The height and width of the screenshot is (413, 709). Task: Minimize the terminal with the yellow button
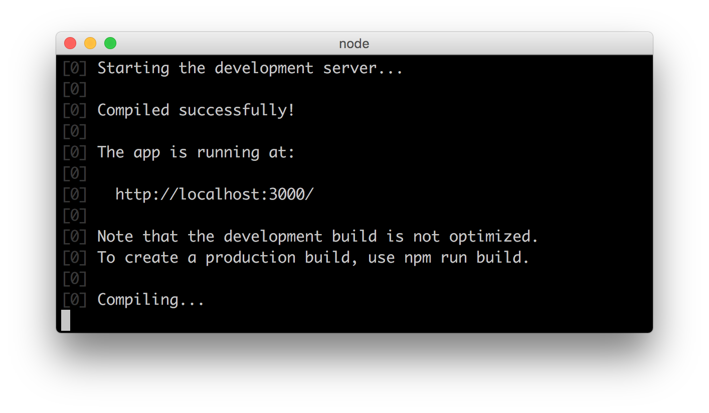[x=90, y=44]
